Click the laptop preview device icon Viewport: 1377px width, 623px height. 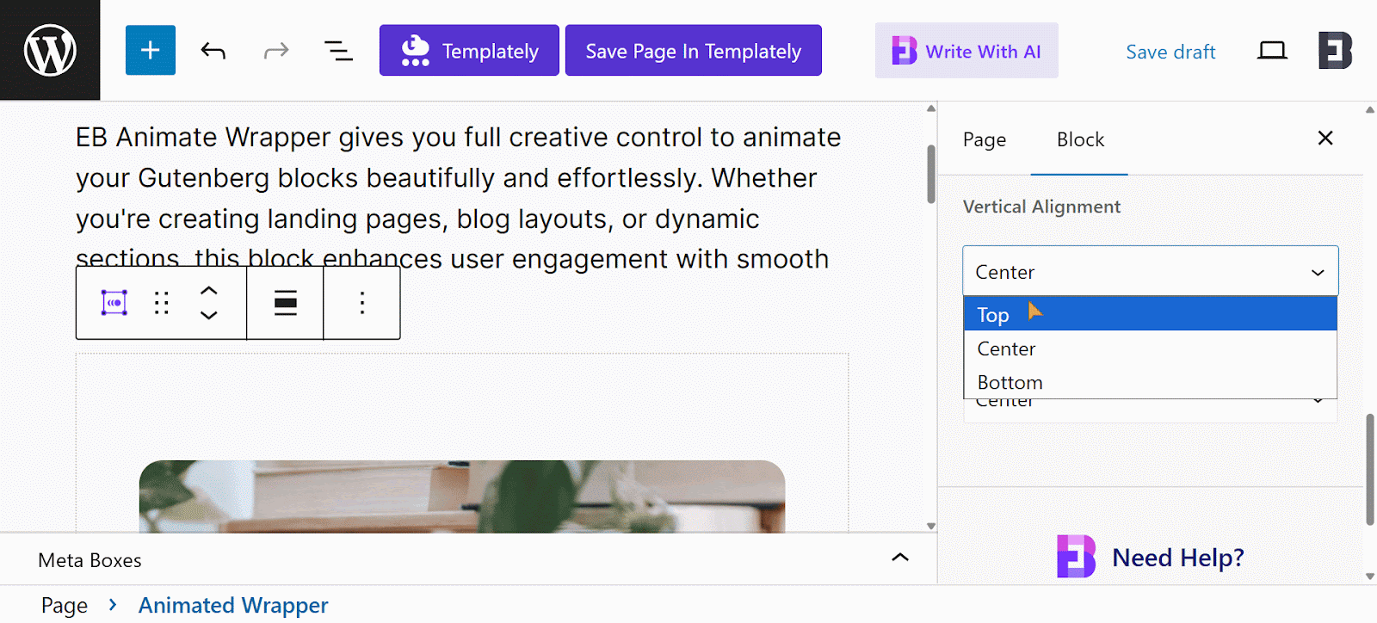1272,52
